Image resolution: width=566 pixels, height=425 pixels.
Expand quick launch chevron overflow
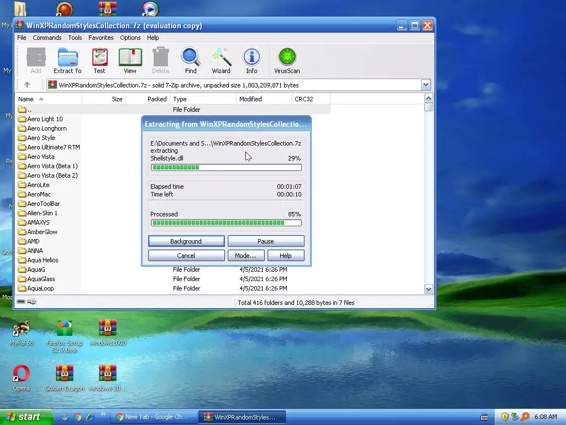click(x=103, y=414)
